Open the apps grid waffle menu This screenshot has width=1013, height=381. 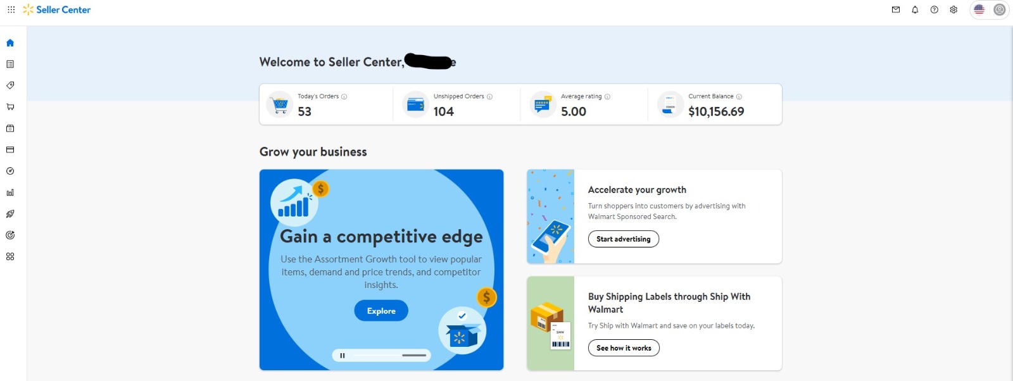click(x=11, y=9)
